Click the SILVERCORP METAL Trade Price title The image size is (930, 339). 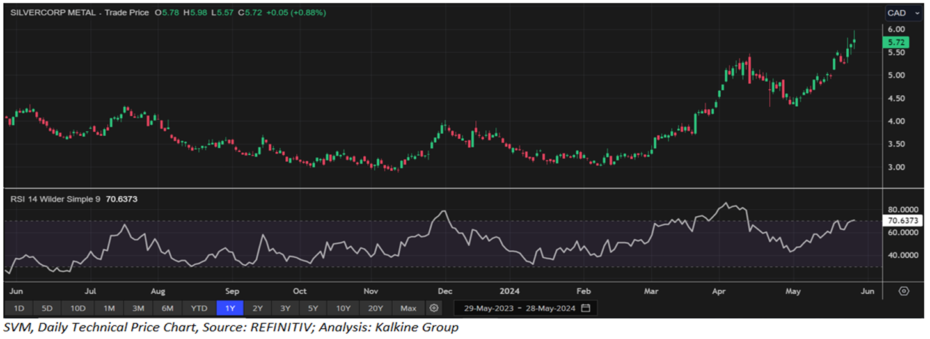pyautogui.click(x=79, y=12)
